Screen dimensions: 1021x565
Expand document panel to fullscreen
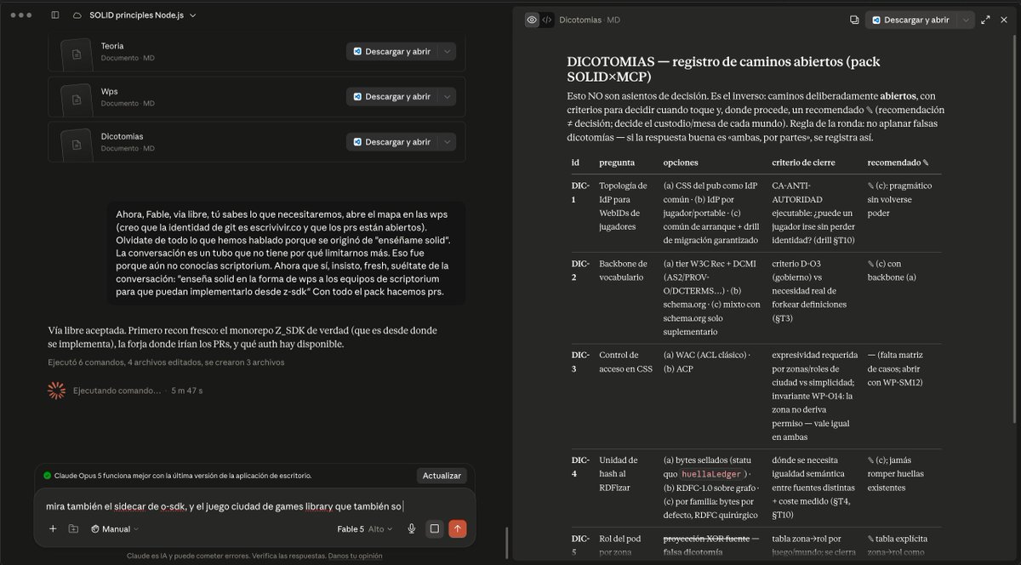point(985,20)
